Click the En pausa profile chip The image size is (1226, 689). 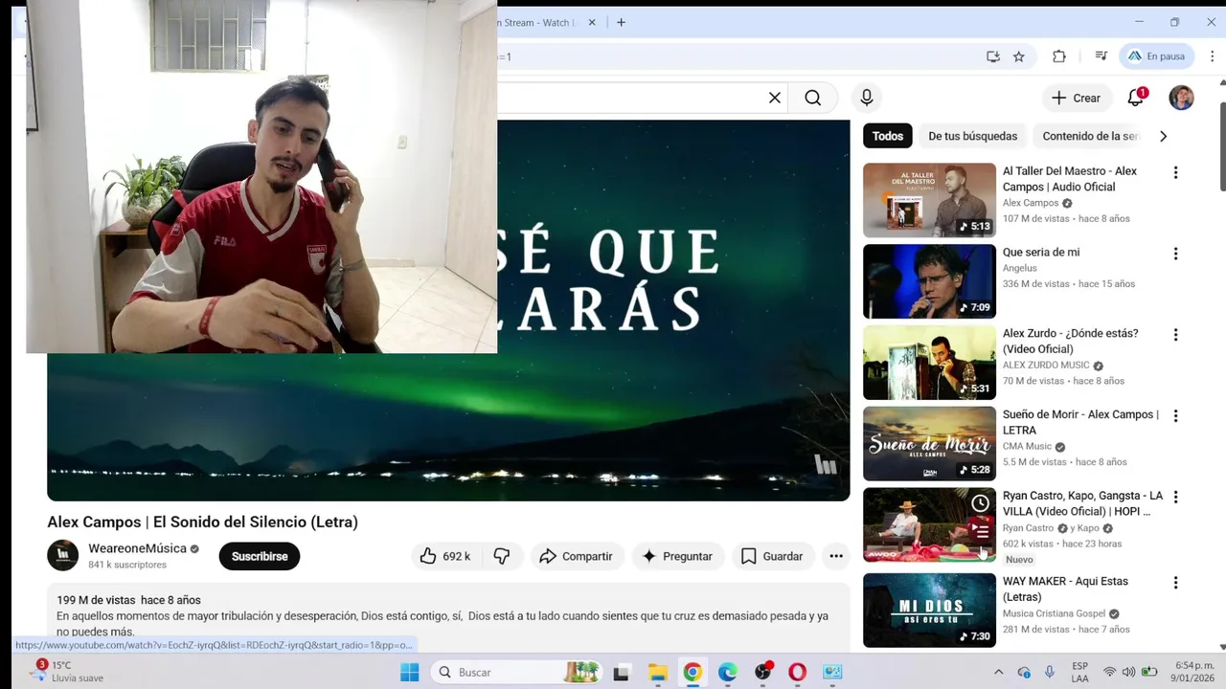[x=1157, y=56]
